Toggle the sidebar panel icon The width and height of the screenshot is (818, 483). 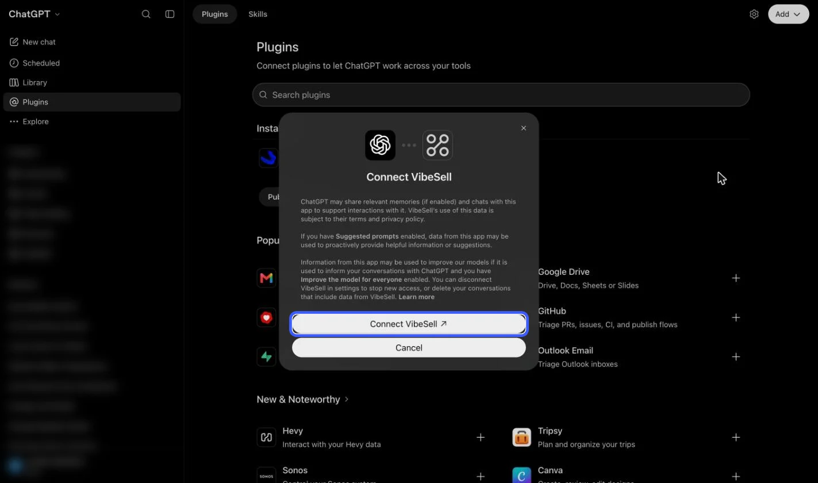(170, 14)
